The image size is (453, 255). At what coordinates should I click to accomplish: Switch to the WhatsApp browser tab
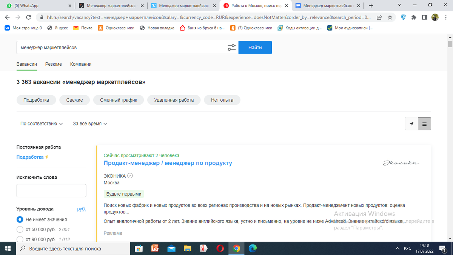38,6
